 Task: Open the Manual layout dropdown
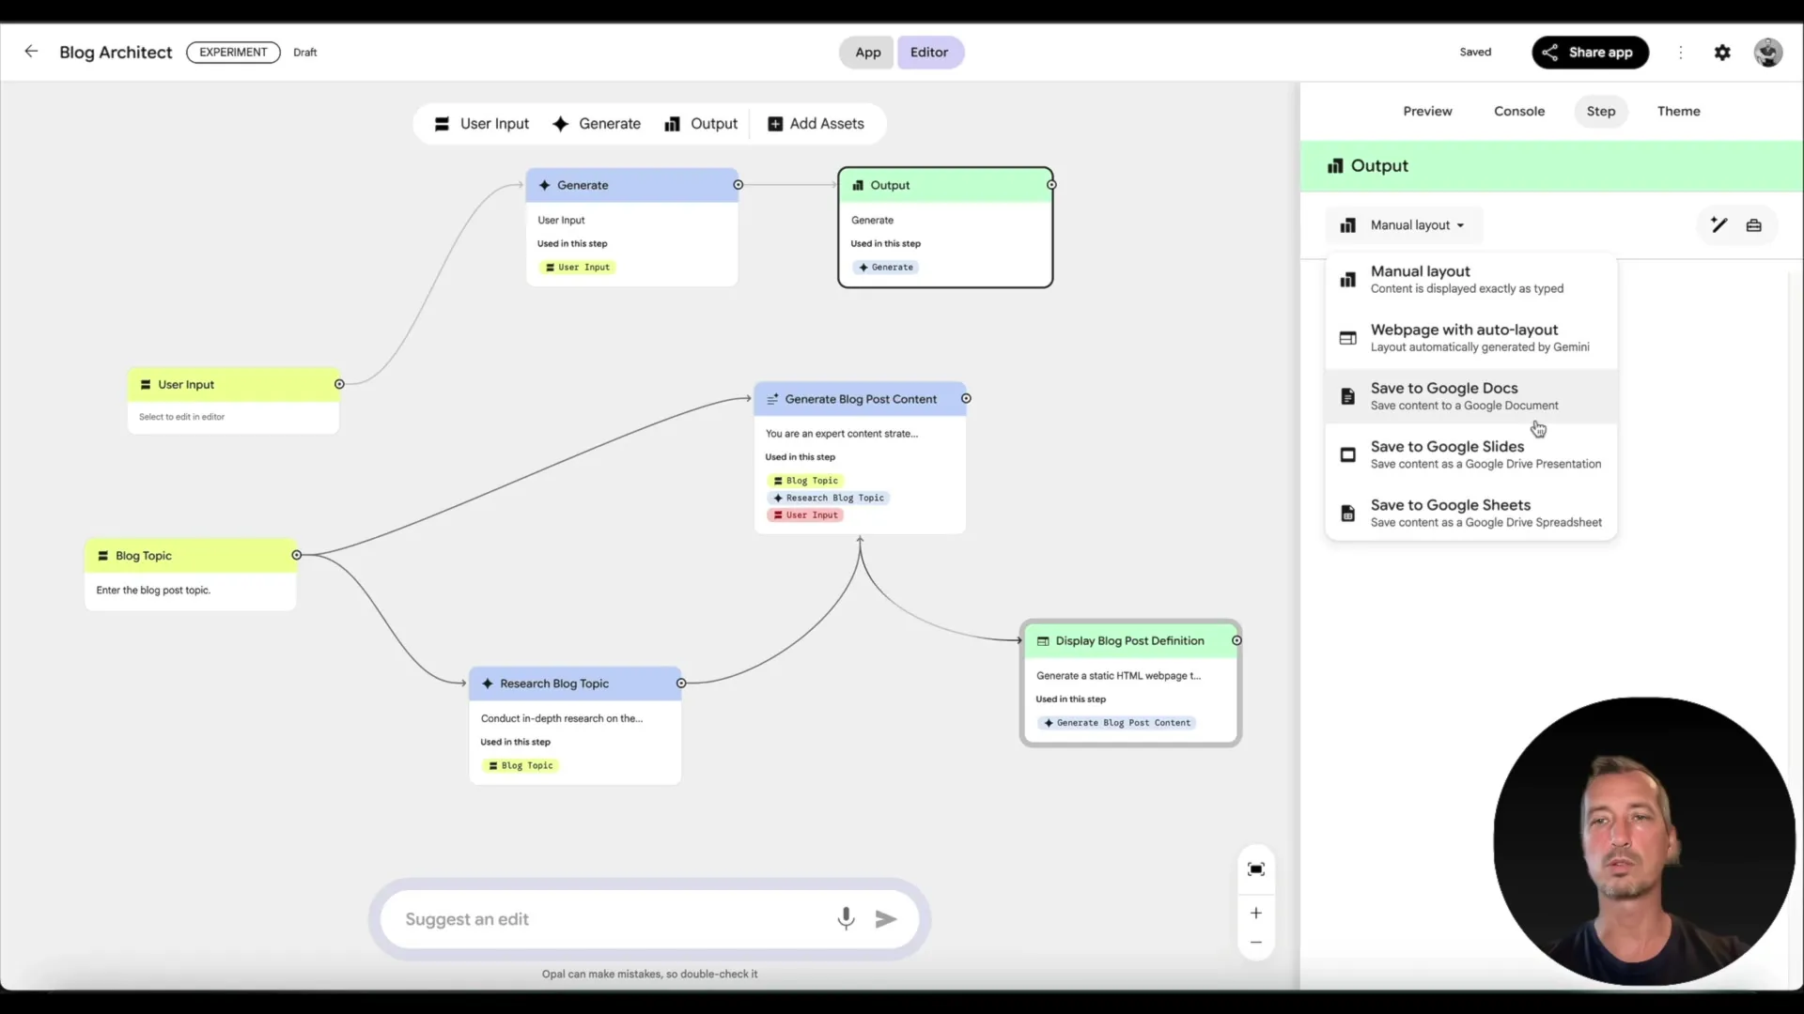click(x=1403, y=225)
